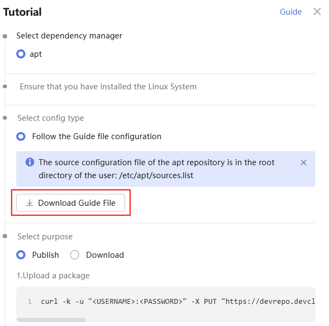Click the Select dependency manager step bullet

pos(5,36)
